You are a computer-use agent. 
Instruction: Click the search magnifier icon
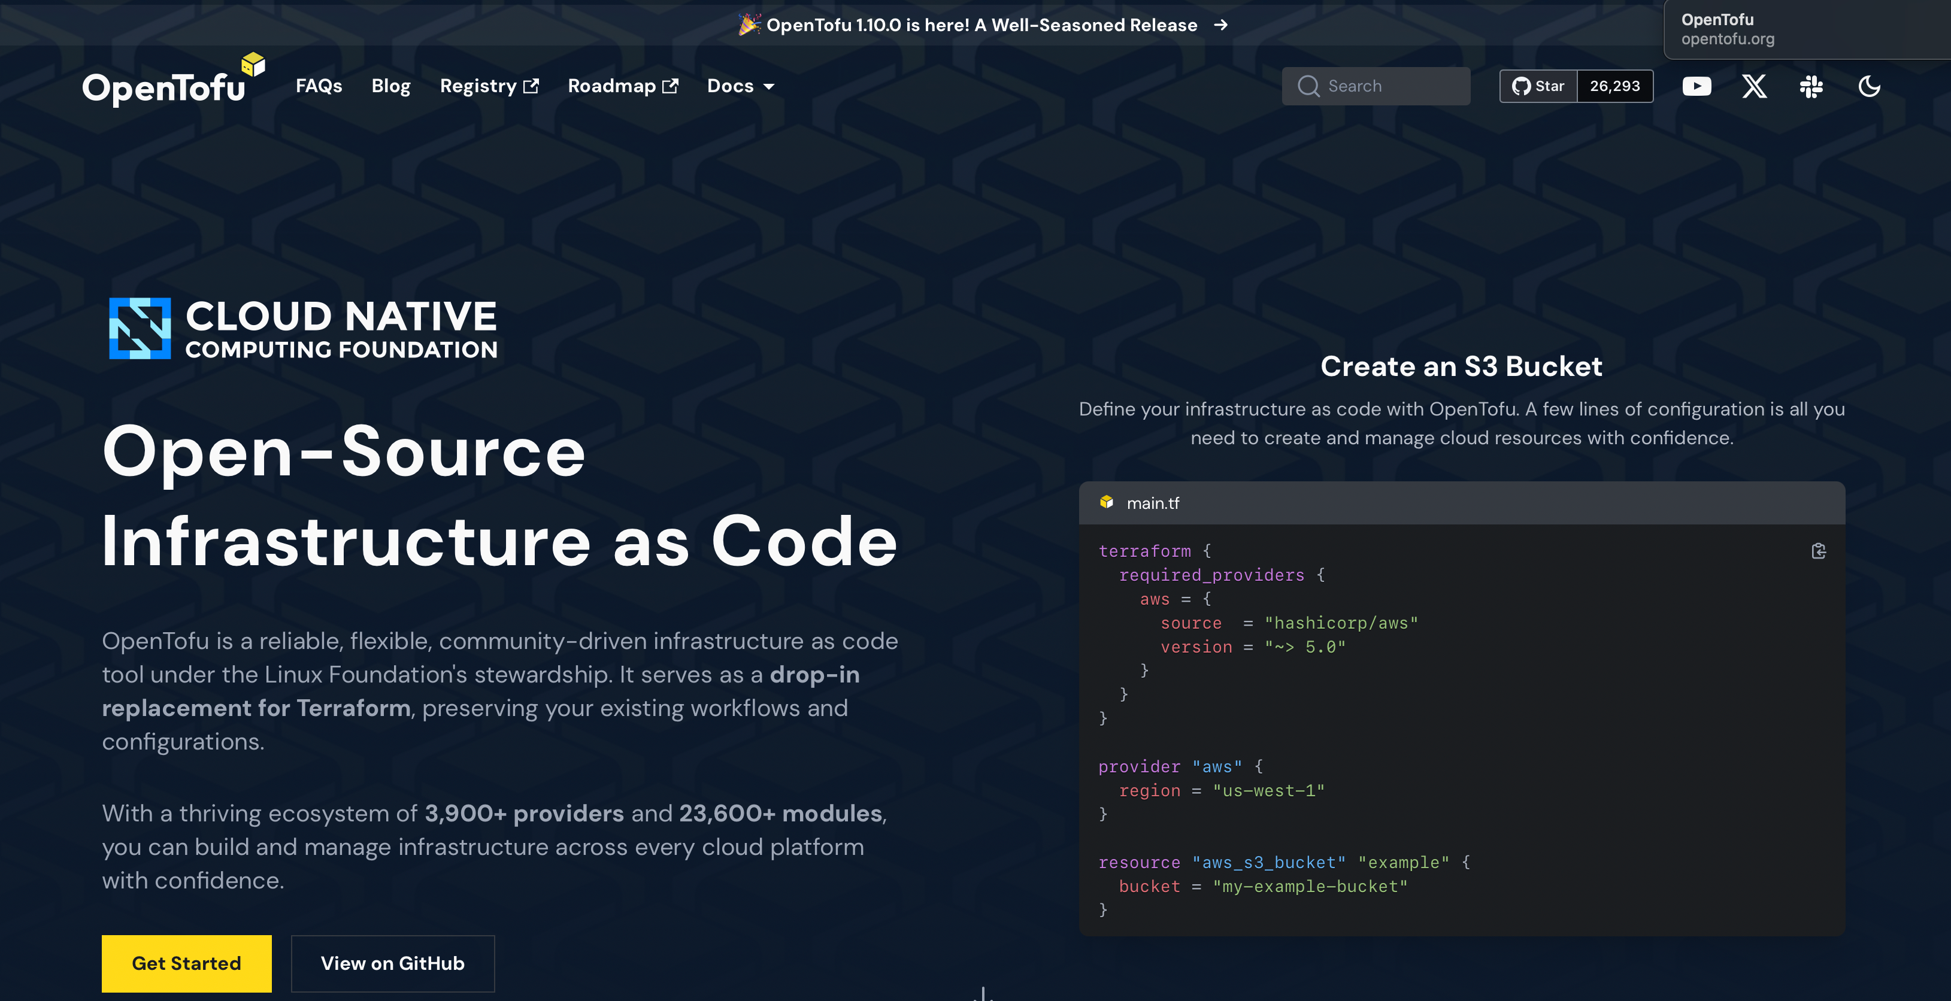point(1308,86)
